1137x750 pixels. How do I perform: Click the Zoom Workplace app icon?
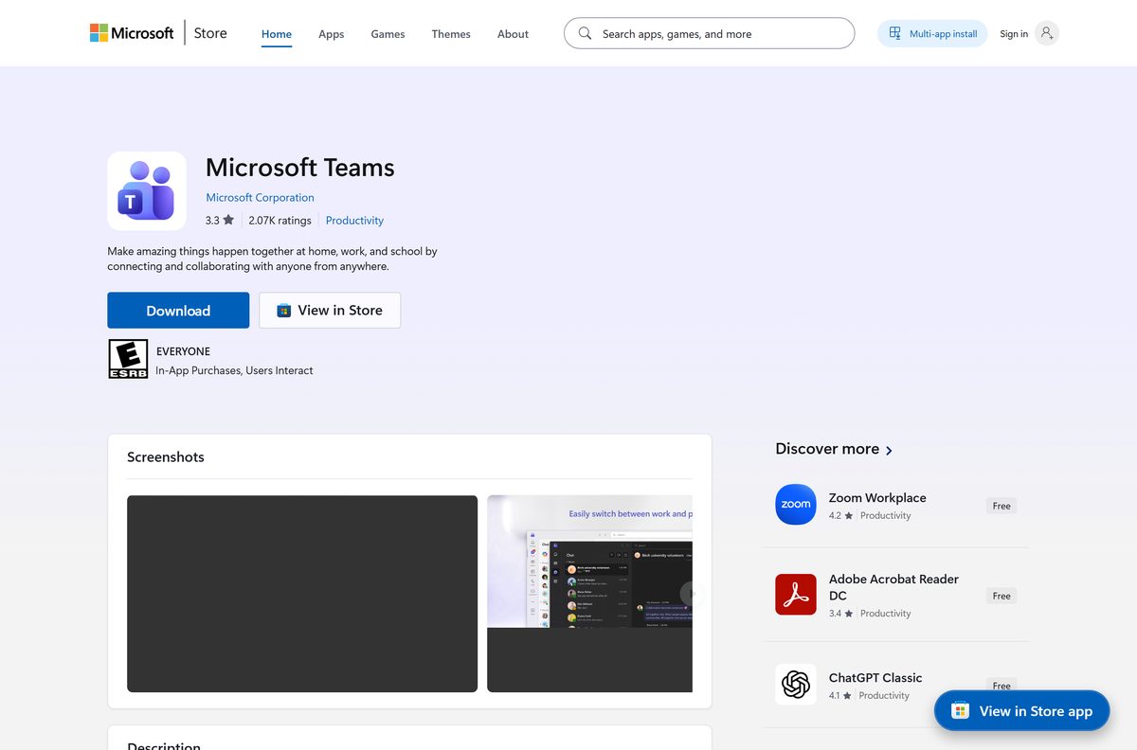click(796, 505)
